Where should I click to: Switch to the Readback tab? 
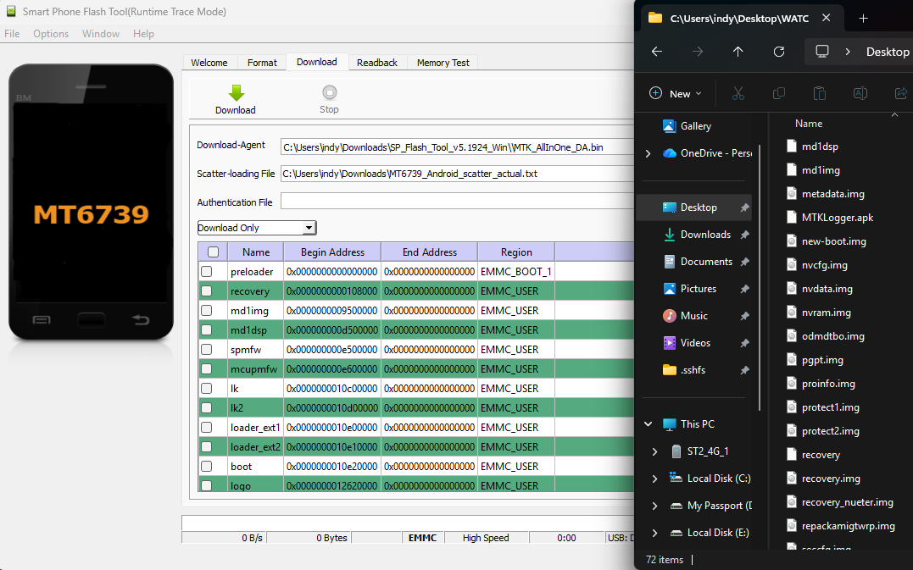376,63
